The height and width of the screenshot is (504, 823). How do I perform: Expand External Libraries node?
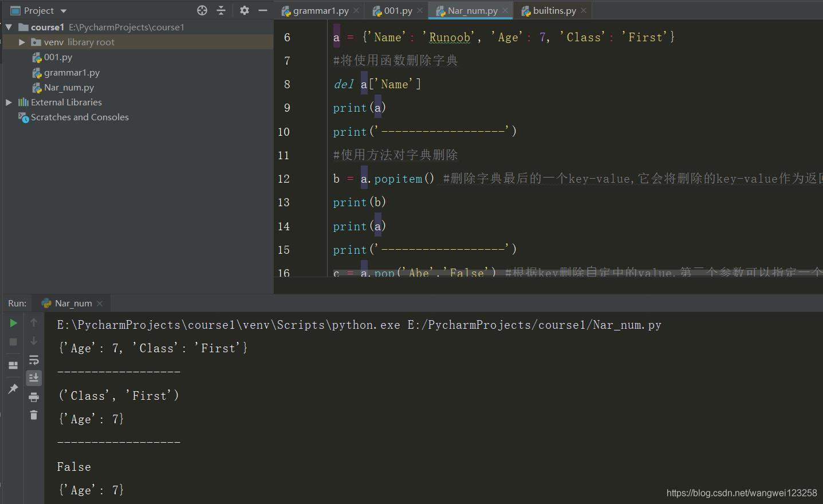pyautogui.click(x=9, y=102)
